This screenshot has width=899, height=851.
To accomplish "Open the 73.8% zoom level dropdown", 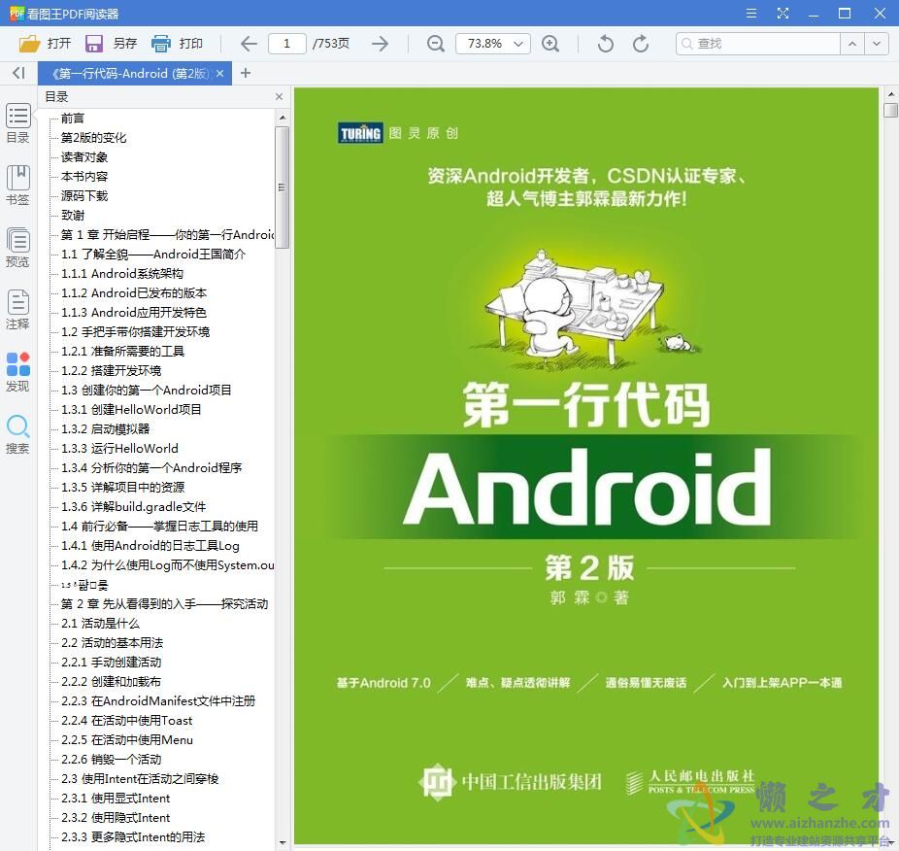I will tap(495, 43).
